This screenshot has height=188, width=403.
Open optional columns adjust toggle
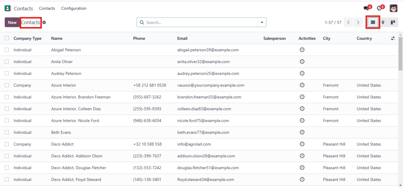393,38
